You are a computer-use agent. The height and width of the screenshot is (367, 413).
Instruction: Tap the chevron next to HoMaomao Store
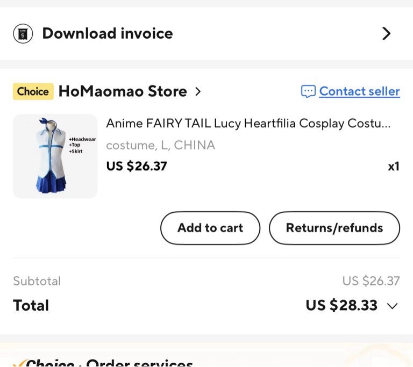(198, 91)
